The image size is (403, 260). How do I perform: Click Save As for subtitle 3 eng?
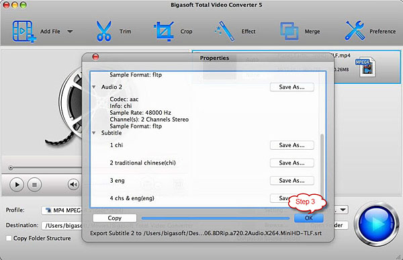(292, 181)
